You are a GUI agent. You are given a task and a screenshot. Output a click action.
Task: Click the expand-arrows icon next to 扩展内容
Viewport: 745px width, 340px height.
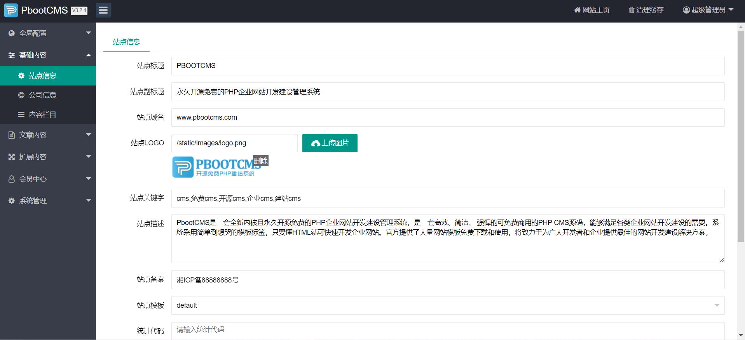pos(12,157)
